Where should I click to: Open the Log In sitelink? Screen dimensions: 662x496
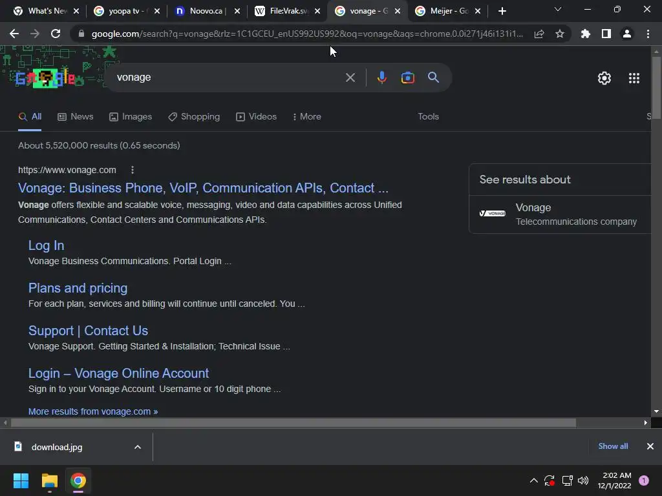[x=46, y=245]
